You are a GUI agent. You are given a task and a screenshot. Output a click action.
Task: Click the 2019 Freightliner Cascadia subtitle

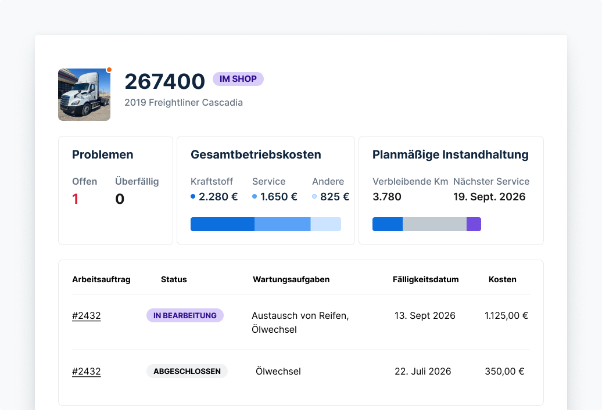pyautogui.click(x=184, y=103)
